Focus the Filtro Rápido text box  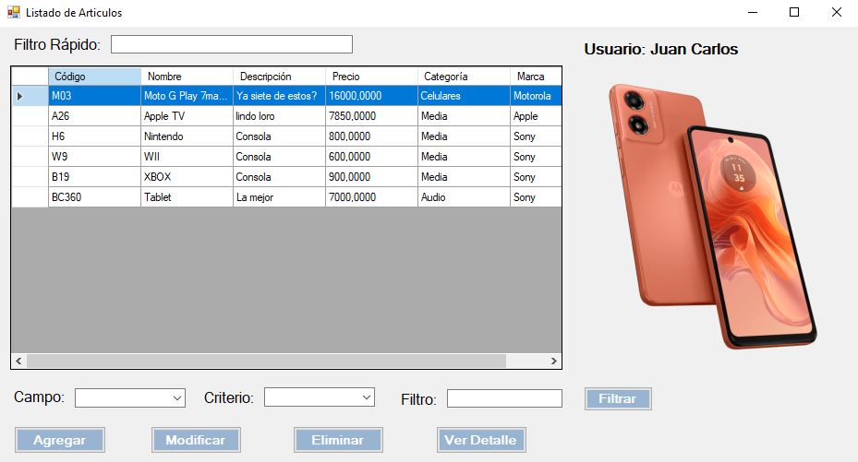coord(232,44)
